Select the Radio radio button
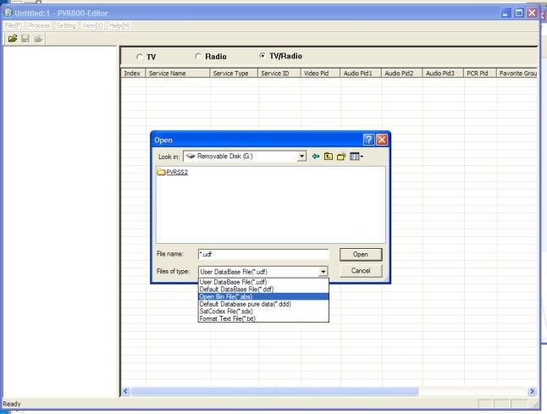 (x=198, y=56)
